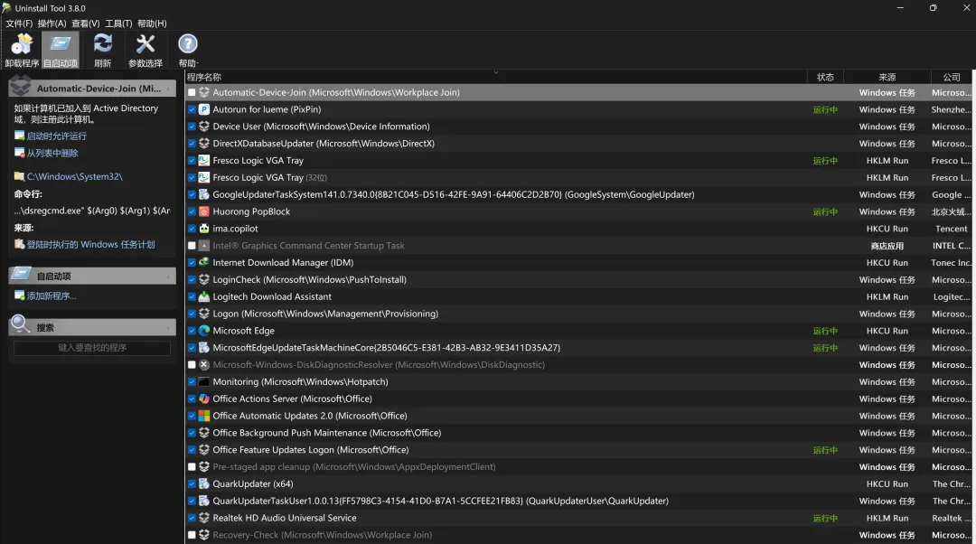Click the Logitech Download Assistant icon

pos(203,297)
